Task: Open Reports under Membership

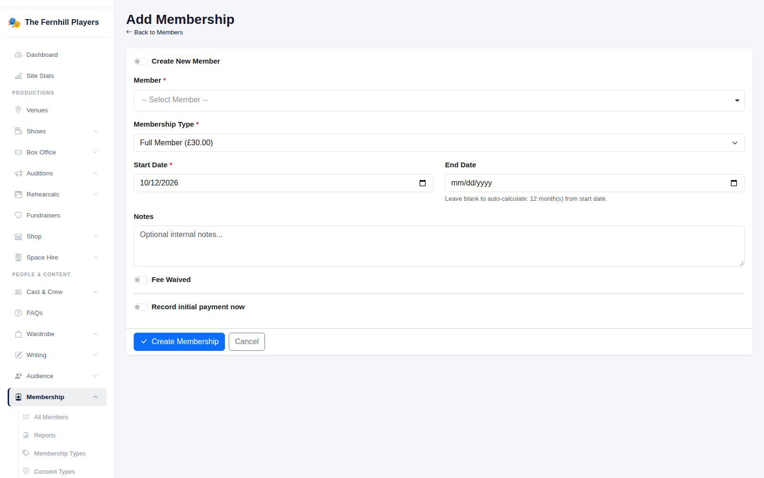Action: coord(63,435)
